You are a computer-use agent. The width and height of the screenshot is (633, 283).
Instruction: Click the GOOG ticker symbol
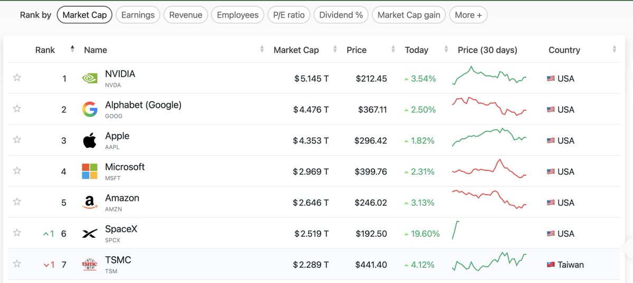click(113, 116)
